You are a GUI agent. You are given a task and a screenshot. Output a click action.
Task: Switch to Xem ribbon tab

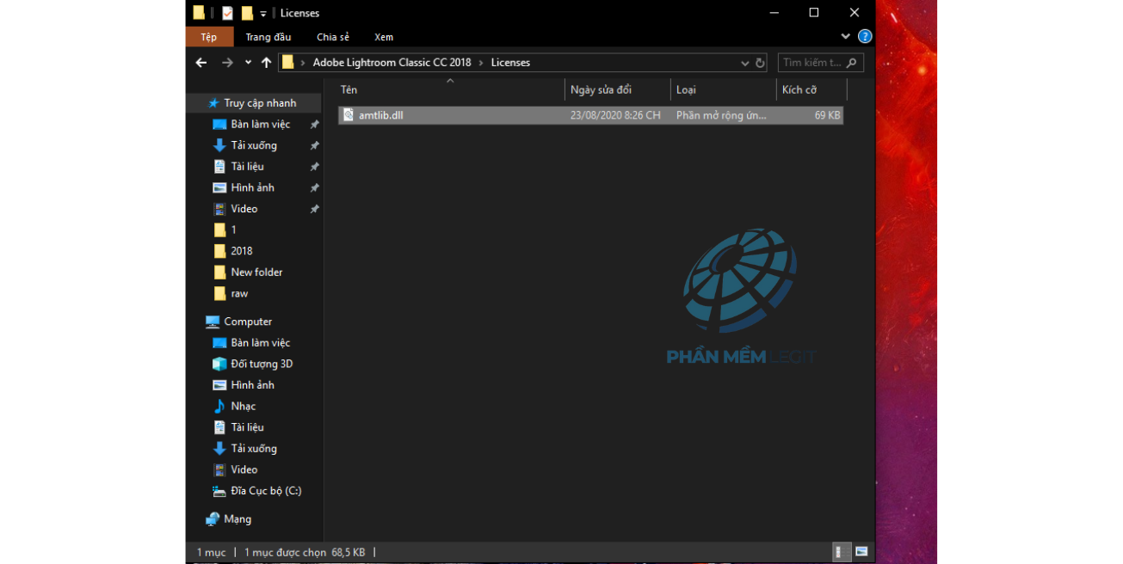[x=384, y=37]
